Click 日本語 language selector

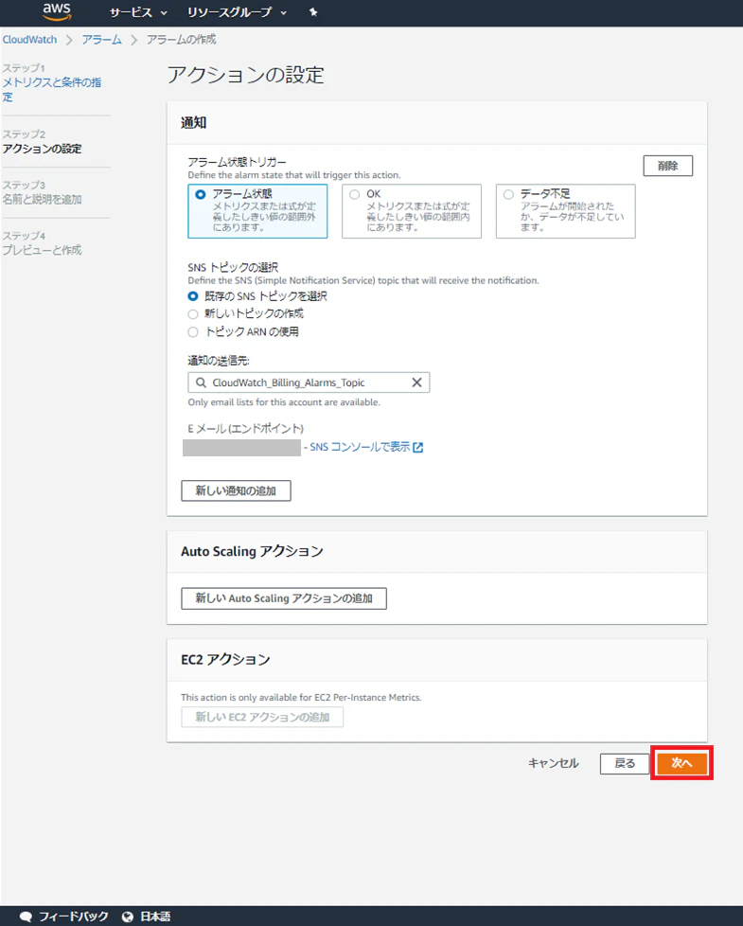[155, 917]
